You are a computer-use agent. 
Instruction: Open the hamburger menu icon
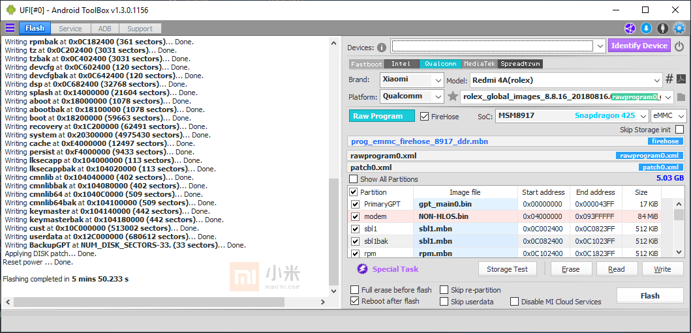tap(10, 28)
